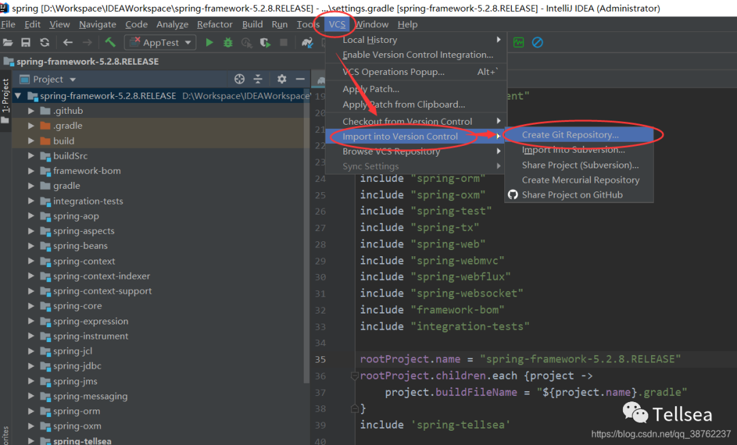Select the spring-expression tree item

tap(91, 321)
